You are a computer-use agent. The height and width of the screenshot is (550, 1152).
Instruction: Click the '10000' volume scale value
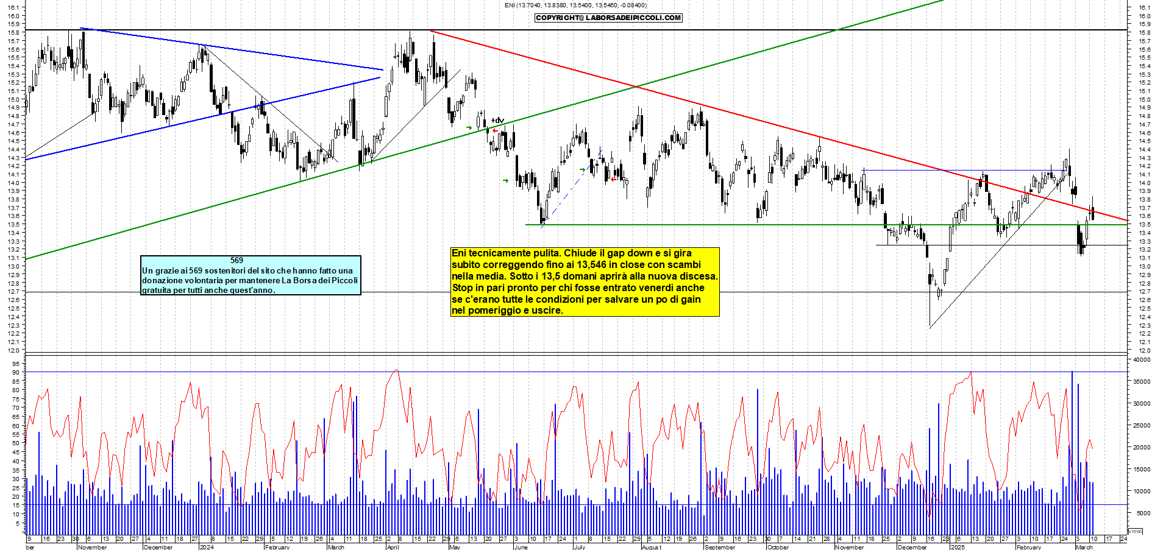[x=1142, y=492]
